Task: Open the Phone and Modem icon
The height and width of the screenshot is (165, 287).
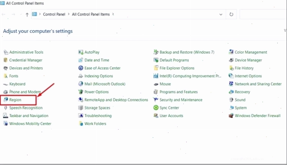Action: pos(6,92)
